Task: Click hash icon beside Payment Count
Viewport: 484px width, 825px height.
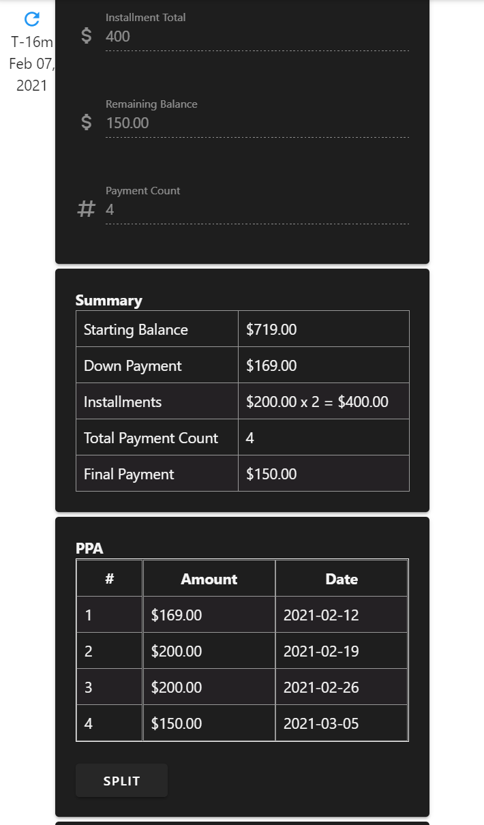Action: (86, 209)
